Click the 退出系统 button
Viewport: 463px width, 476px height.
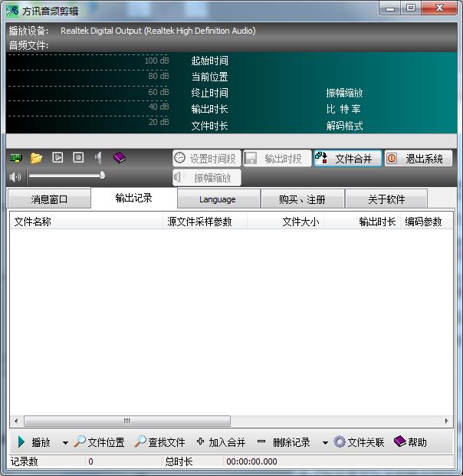419,159
